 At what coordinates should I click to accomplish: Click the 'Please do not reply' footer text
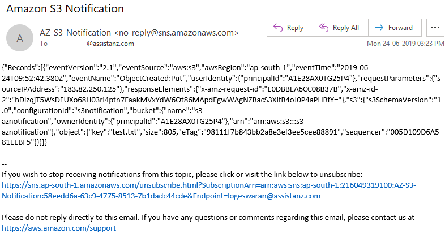click(208, 217)
